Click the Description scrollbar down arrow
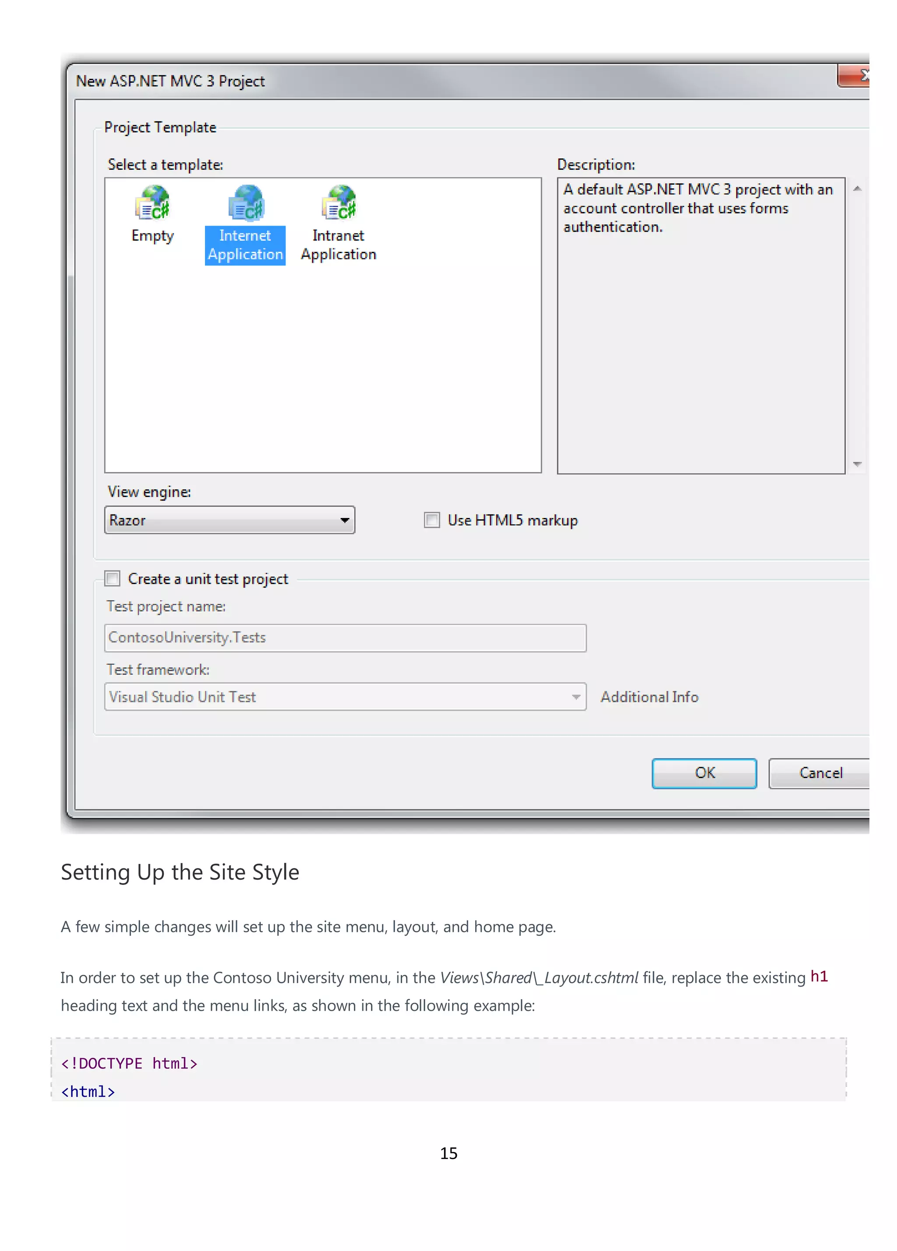The image size is (897, 1251). [857, 464]
